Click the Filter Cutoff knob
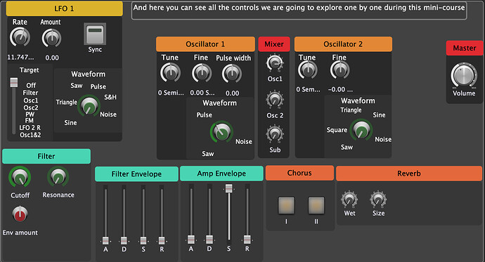 [x=20, y=178]
